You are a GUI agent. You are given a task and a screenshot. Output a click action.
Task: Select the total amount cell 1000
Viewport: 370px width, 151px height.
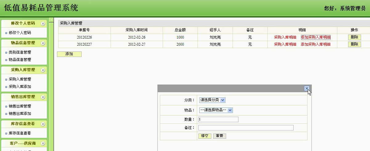pos(180,37)
